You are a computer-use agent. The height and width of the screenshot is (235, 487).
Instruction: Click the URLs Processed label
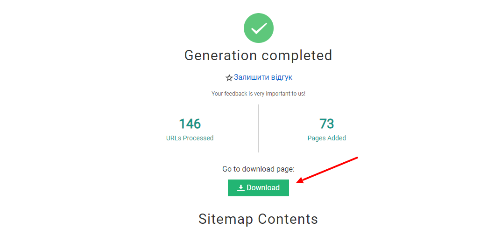click(190, 138)
